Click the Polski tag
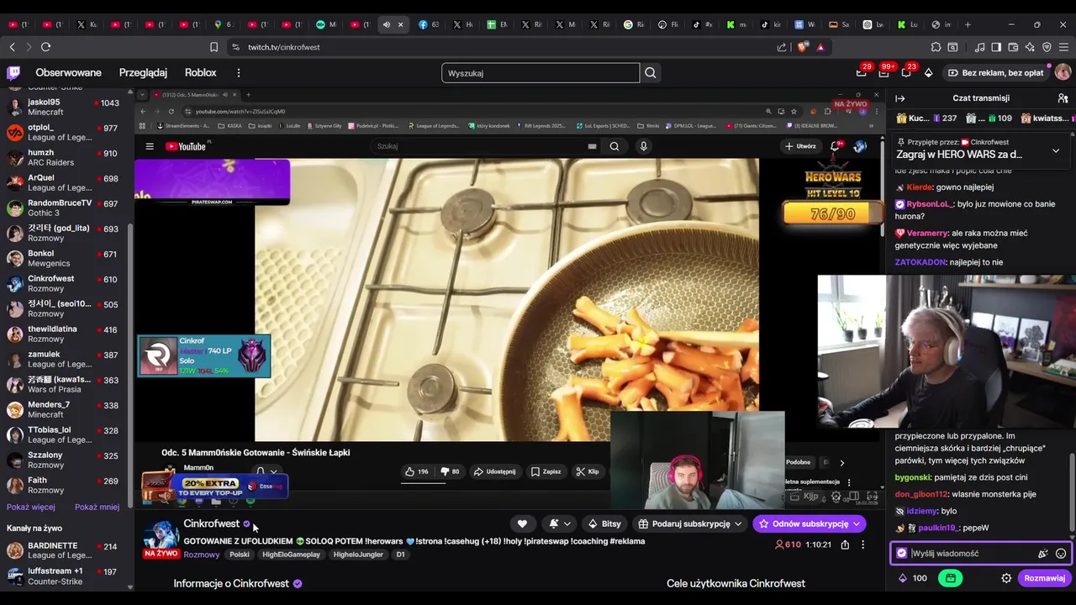The image size is (1076, 605). [x=240, y=555]
